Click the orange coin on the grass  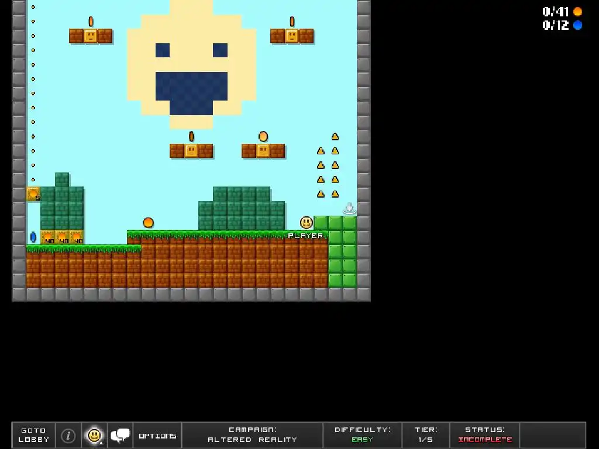point(148,223)
